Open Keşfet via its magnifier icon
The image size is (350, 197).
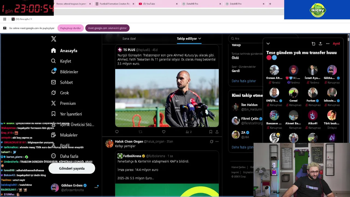pos(53,61)
